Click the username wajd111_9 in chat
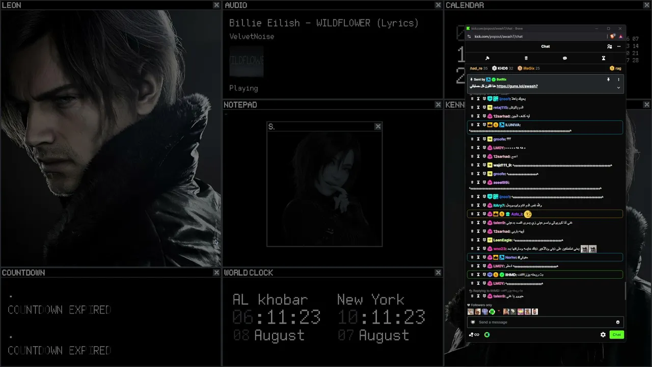Screen dimensions: 652x367 (503, 165)
